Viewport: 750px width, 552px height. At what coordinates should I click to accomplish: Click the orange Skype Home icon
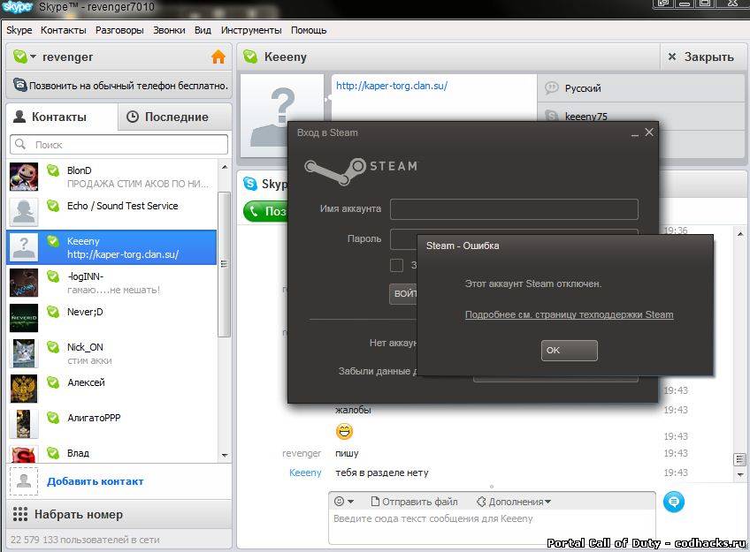tap(218, 57)
